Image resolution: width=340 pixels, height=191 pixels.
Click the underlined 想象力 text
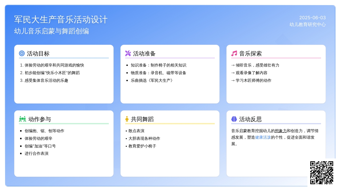pyautogui.click(x=281, y=131)
